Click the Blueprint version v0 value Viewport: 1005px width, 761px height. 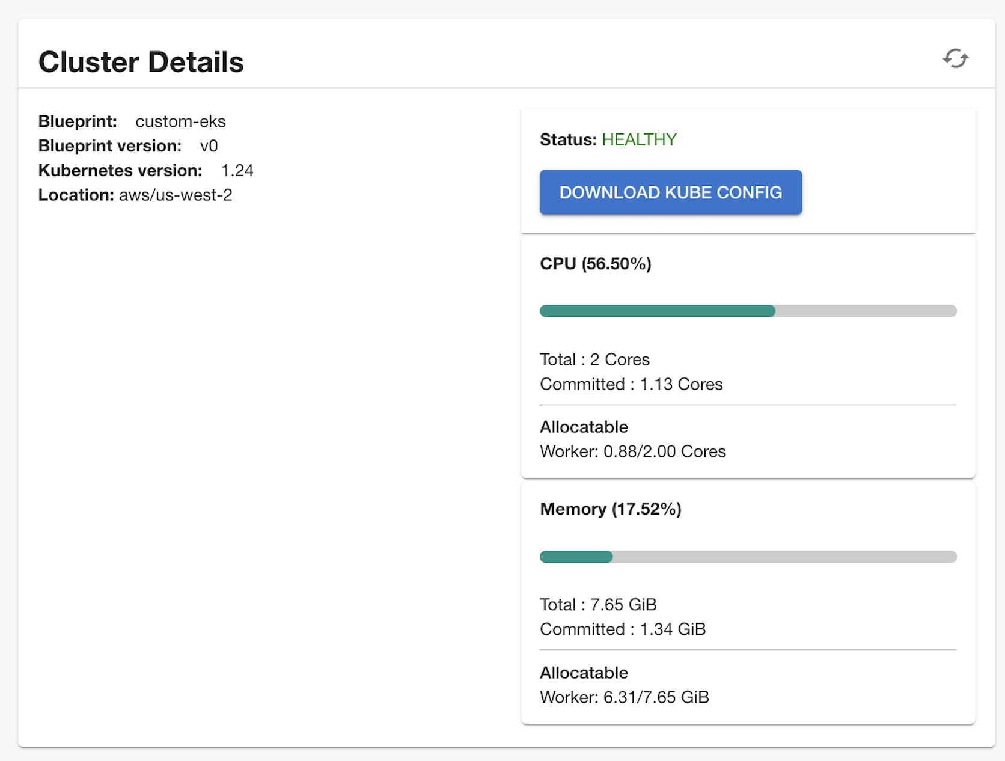pyautogui.click(x=209, y=146)
